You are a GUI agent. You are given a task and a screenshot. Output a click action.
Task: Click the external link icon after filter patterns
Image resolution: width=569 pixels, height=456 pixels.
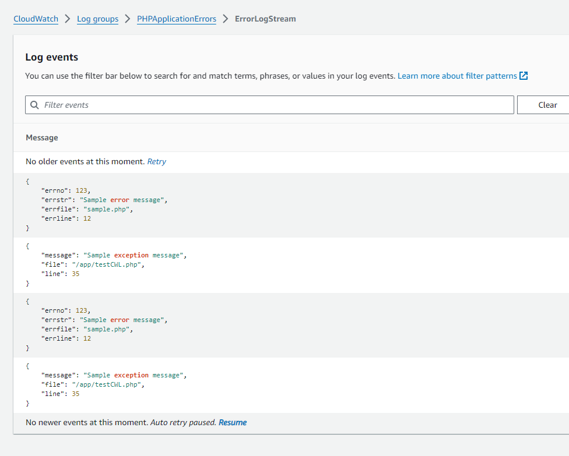click(x=523, y=75)
